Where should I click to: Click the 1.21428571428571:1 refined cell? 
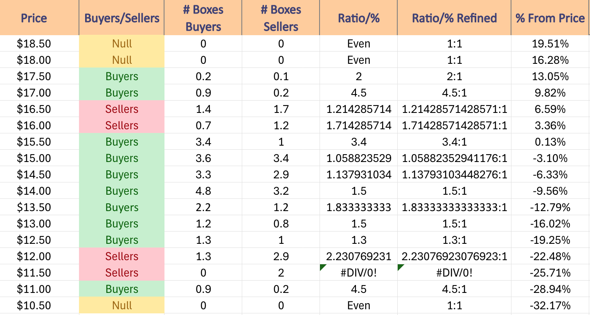click(454, 109)
